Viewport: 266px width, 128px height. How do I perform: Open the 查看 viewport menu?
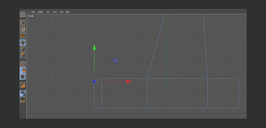click(x=33, y=12)
